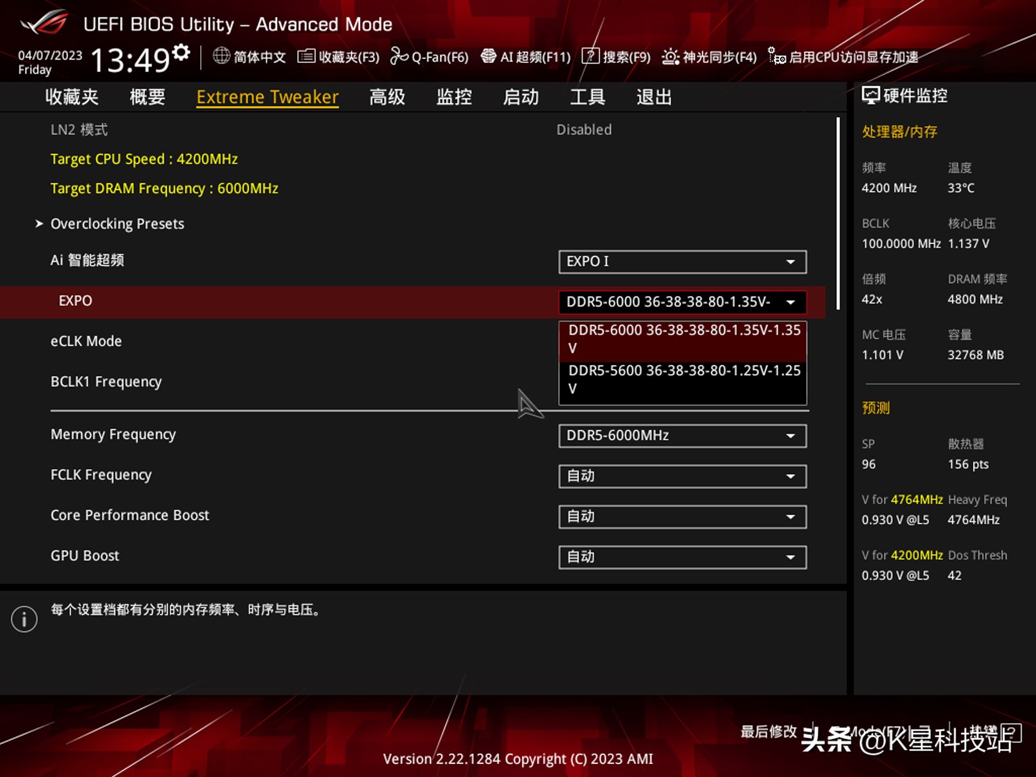The width and height of the screenshot is (1036, 777).
Task: Open the 搜索 search icon
Action: [x=592, y=56]
